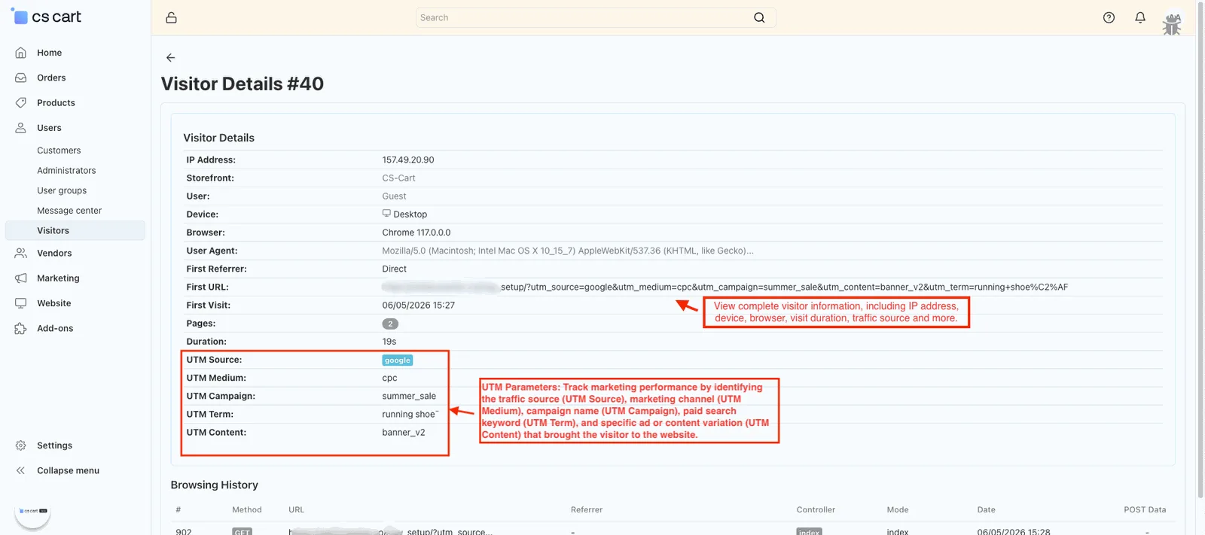The width and height of the screenshot is (1205, 535).
Task: Go back with the left arrow
Action: click(170, 57)
